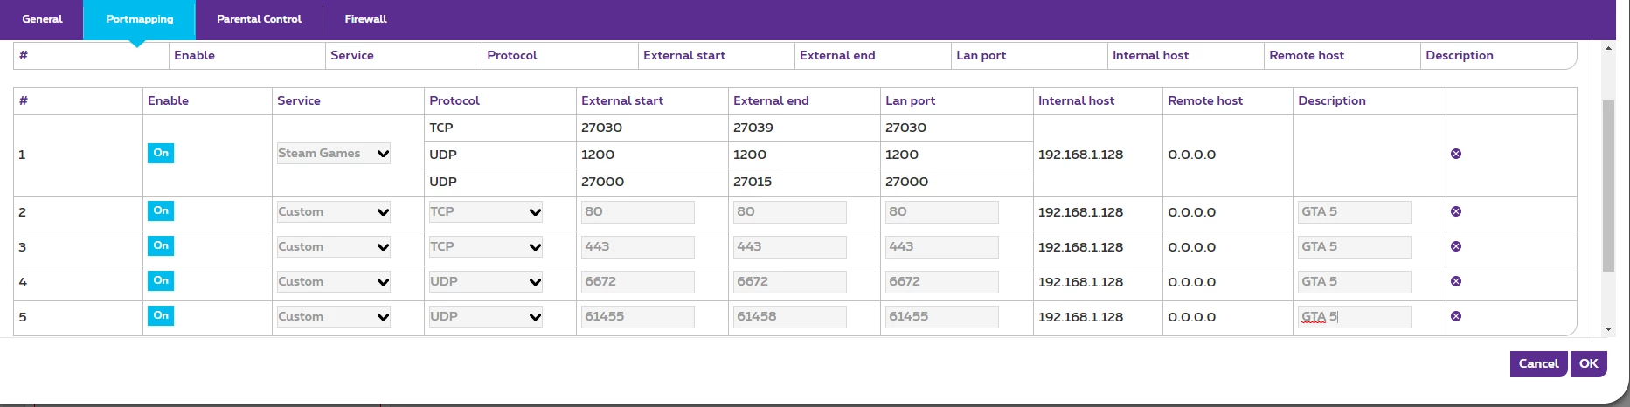1630x407 pixels.
Task: Open the Steam Games service dropdown
Action: point(334,154)
